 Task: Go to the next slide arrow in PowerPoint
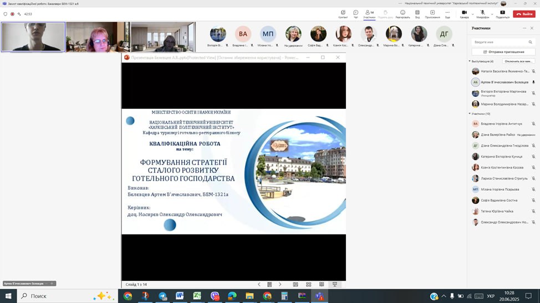pyautogui.click(x=280, y=284)
